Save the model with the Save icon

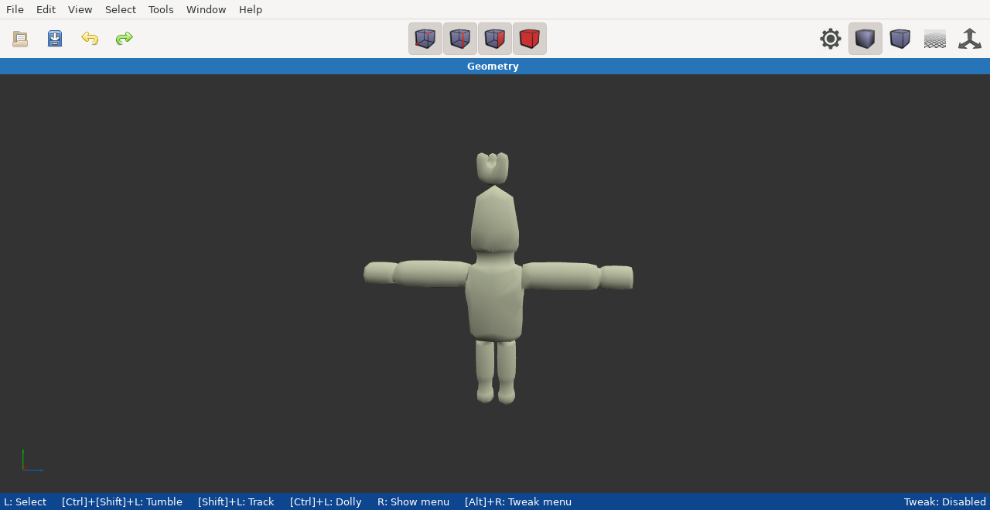55,39
